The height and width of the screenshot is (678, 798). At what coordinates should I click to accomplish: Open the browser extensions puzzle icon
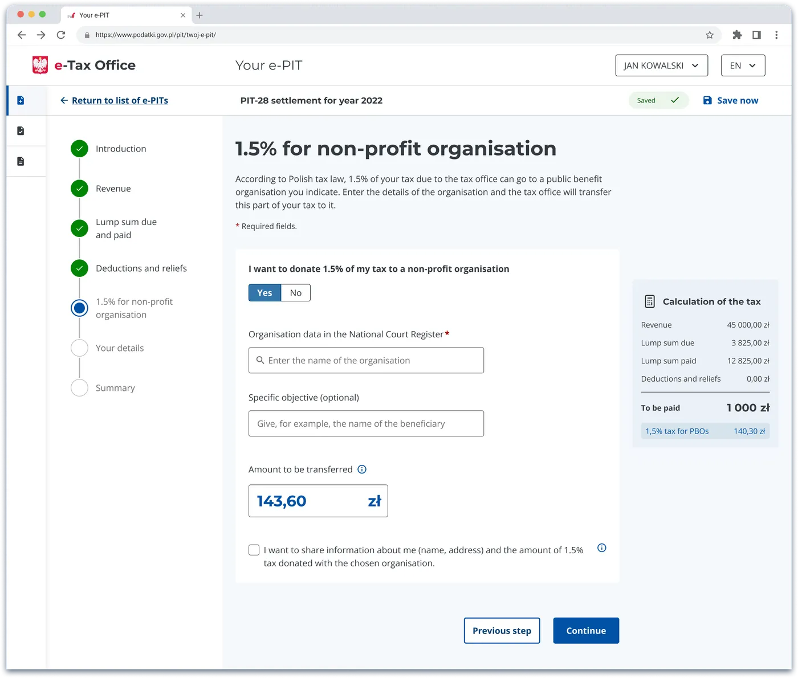point(737,35)
